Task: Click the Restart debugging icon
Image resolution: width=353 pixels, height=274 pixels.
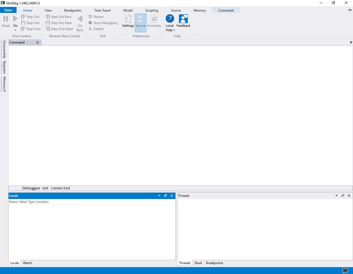Action: (90, 17)
